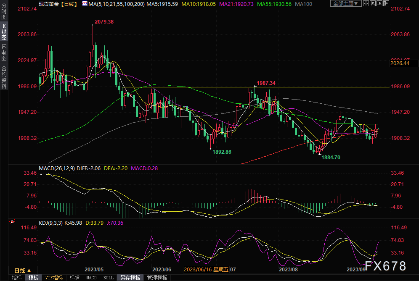Screen dimensions: 419x281
Task: Click the play-range icon in top toolbar
Action: (379, 3)
